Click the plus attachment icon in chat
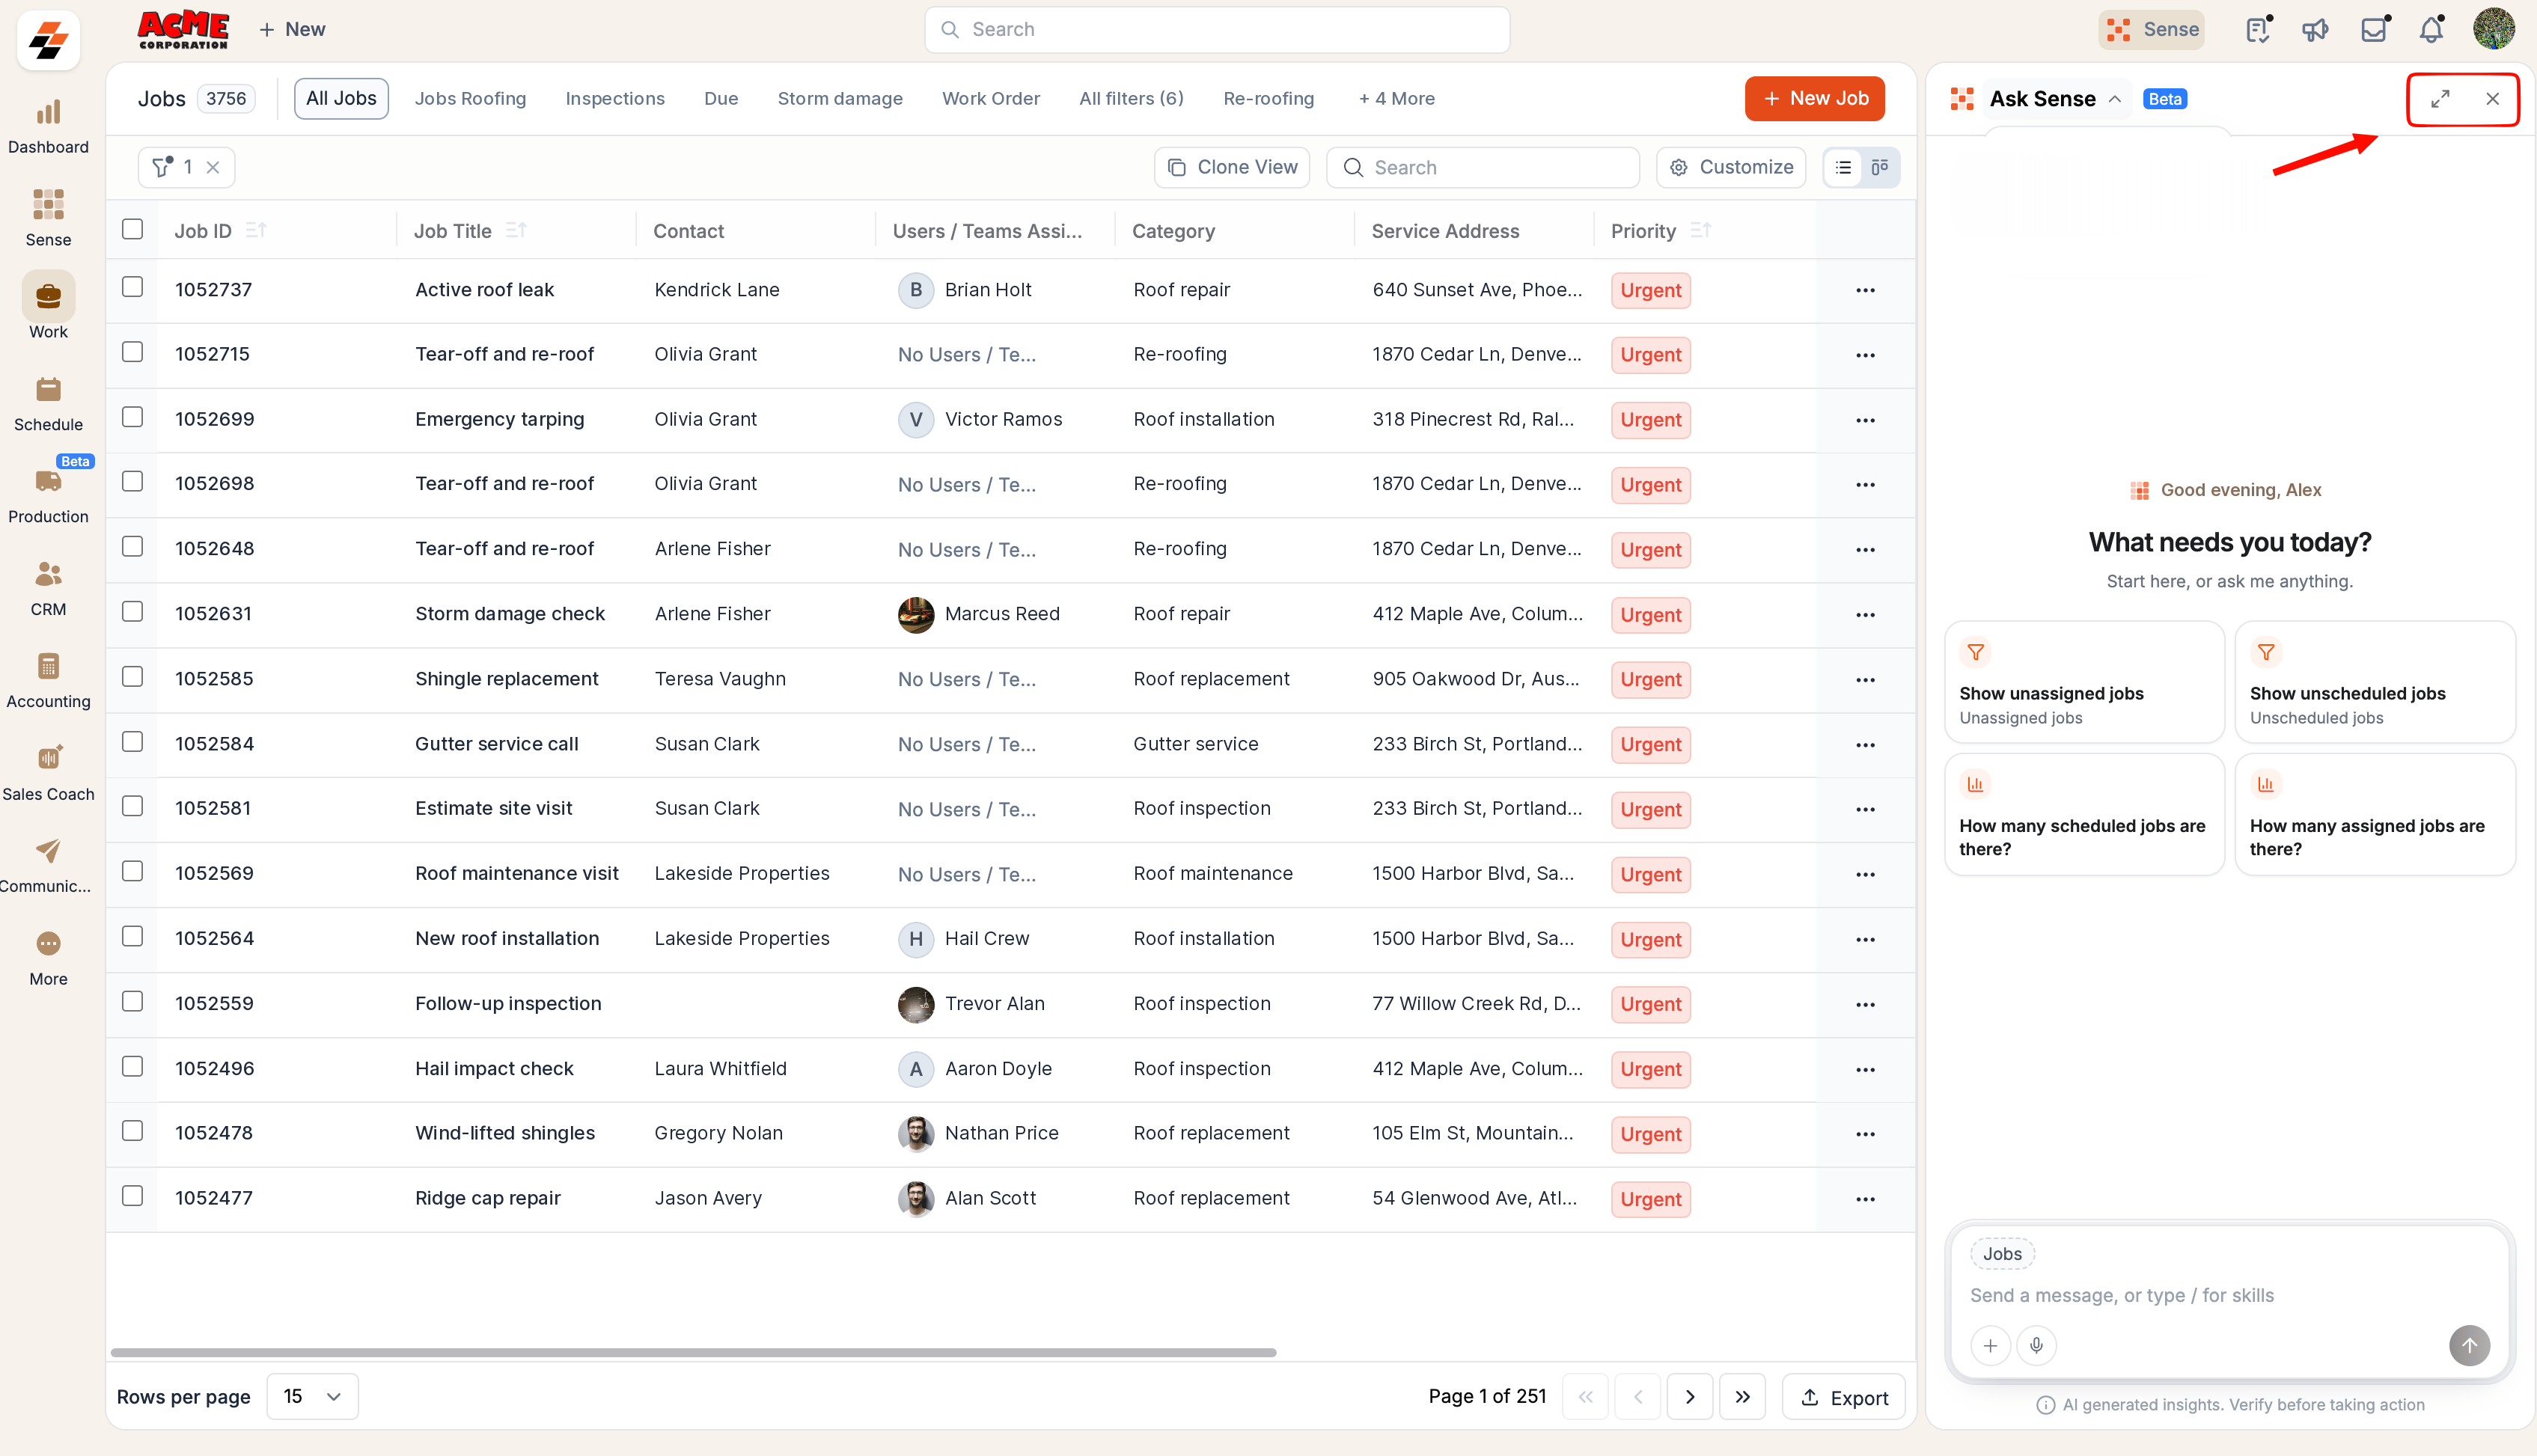 pos(1990,1345)
